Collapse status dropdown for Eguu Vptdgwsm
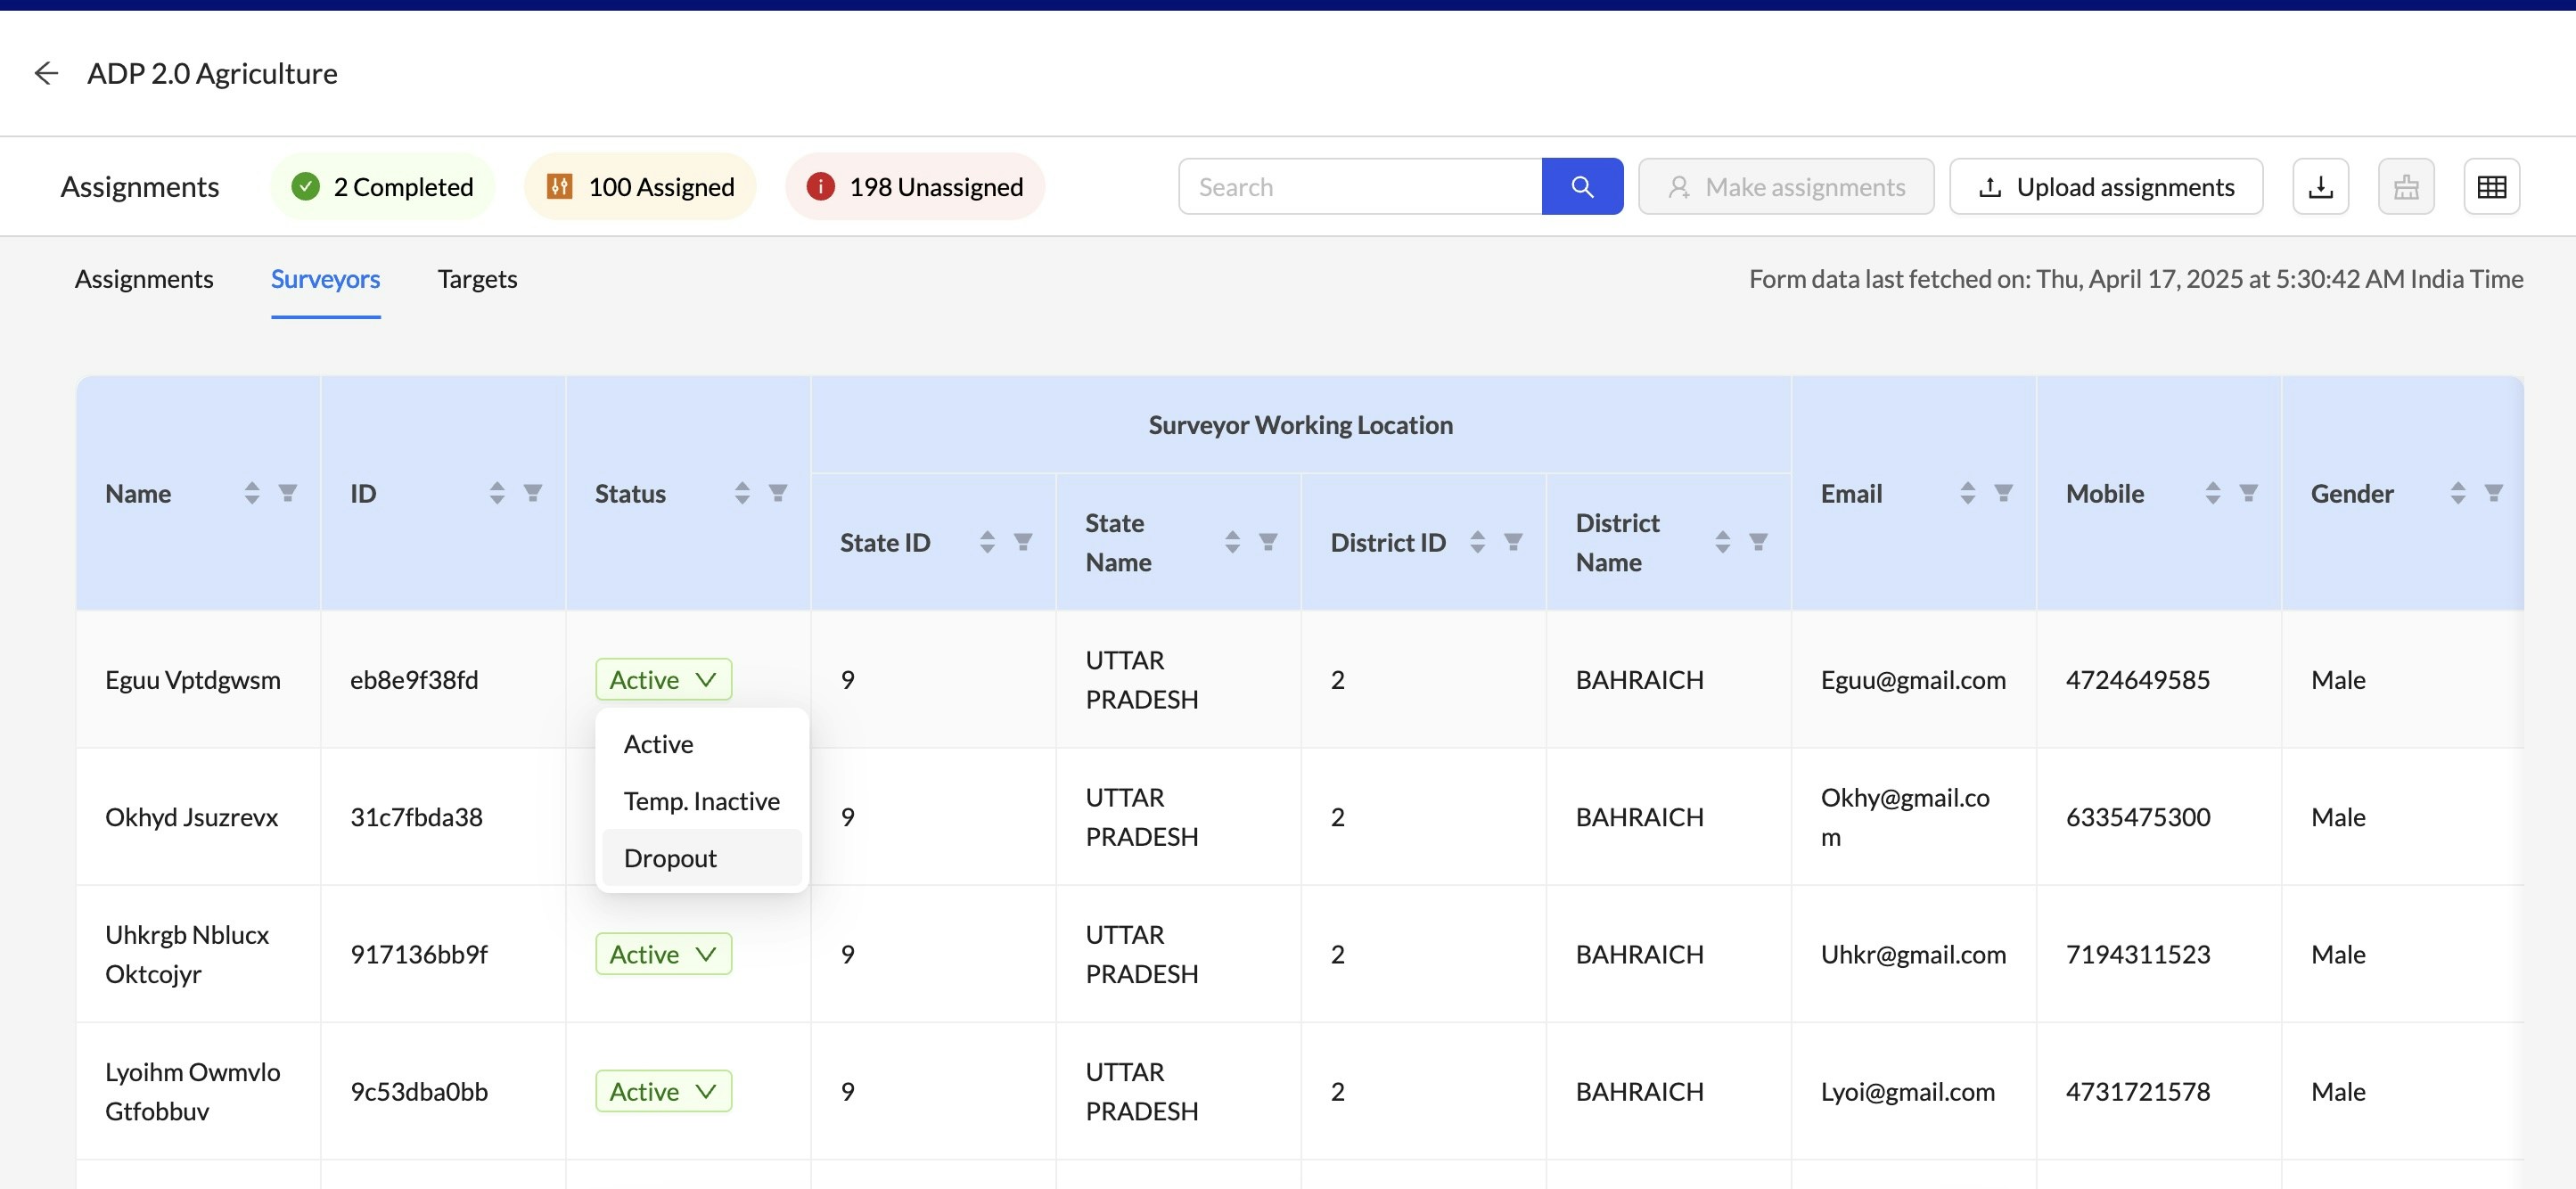 (663, 680)
